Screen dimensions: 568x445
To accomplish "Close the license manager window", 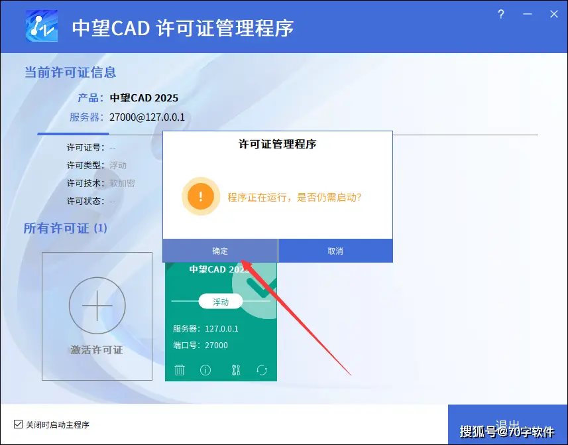I will pos(554,15).
